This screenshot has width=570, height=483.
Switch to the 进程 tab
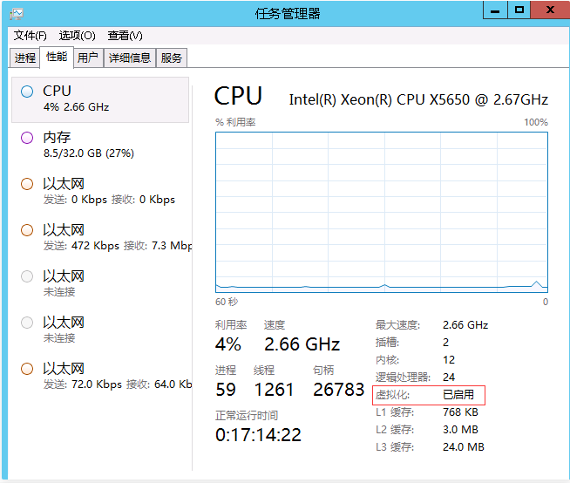25,58
